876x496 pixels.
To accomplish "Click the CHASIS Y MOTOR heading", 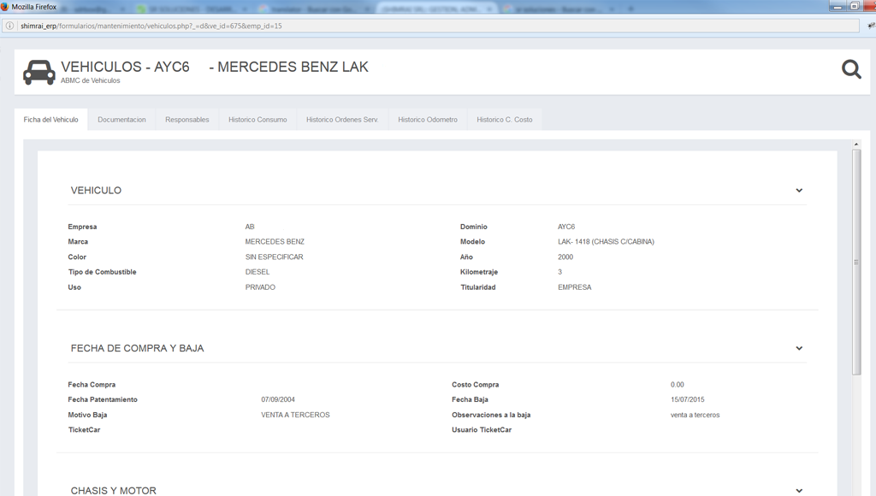I will (x=114, y=490).
